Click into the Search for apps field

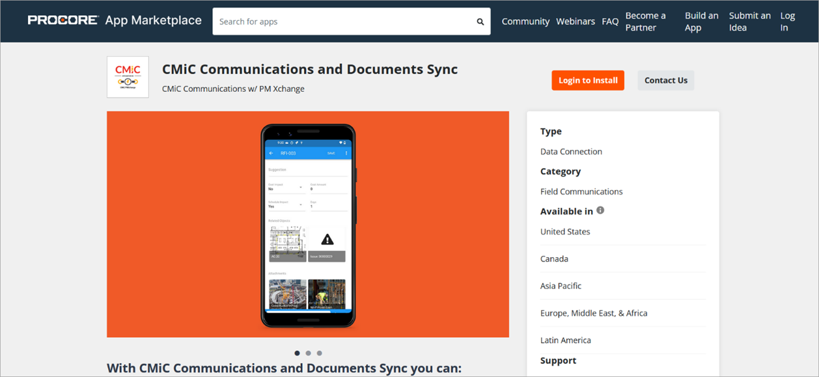352,21
